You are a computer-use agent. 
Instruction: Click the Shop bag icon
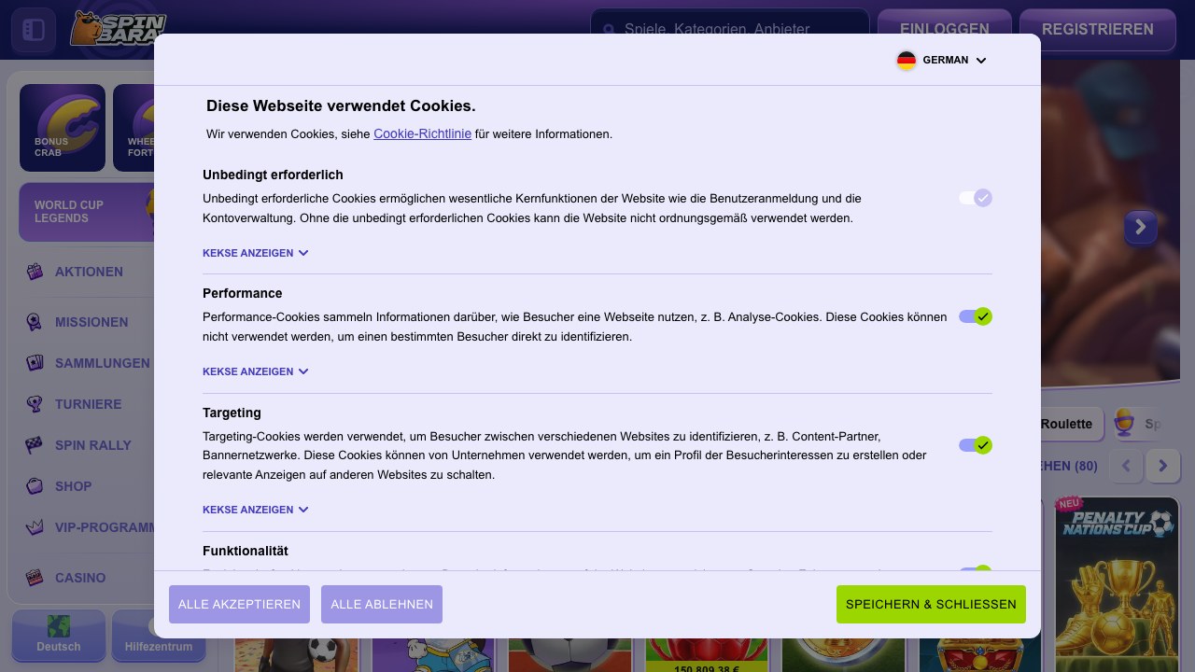tap(35, 486)
